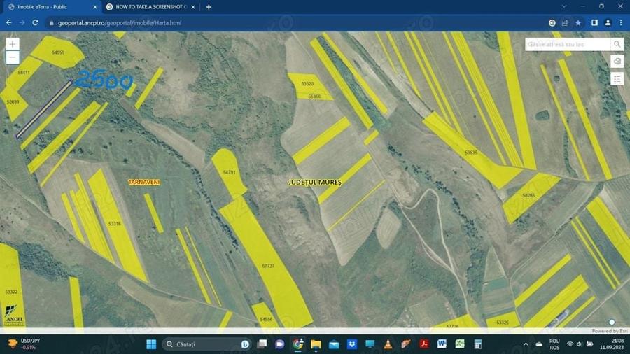Screen dimensions: 630x354
Task: Open the browser share icon
Action: [565, 23]
